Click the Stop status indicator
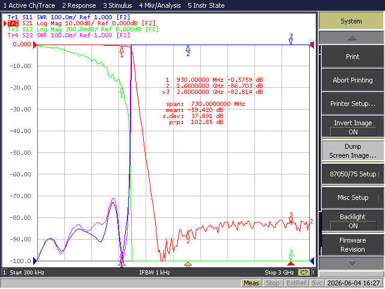The width and height of the screenshot is (385, 289). point(273,284)
